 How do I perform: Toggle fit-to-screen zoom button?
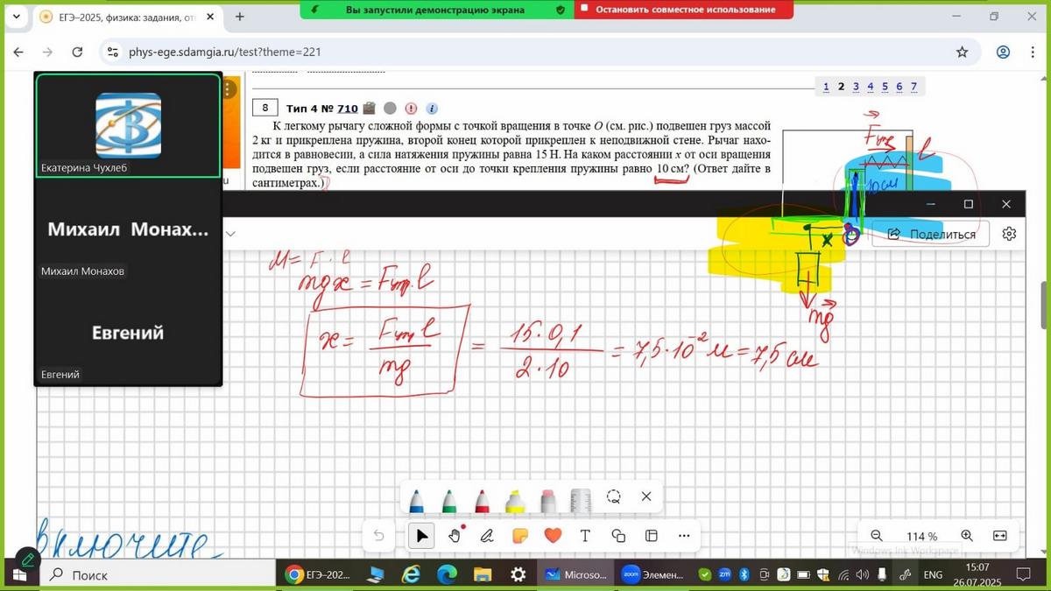999,536
